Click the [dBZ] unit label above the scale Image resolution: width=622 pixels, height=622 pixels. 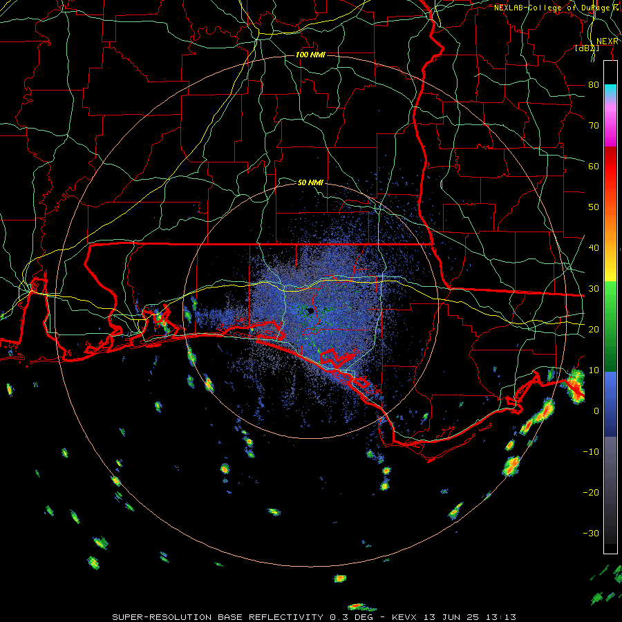tap(587, 48)
